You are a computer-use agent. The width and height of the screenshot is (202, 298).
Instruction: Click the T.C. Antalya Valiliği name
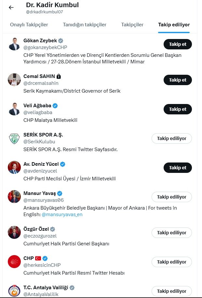pyautogui.click(x=44, y=288)
